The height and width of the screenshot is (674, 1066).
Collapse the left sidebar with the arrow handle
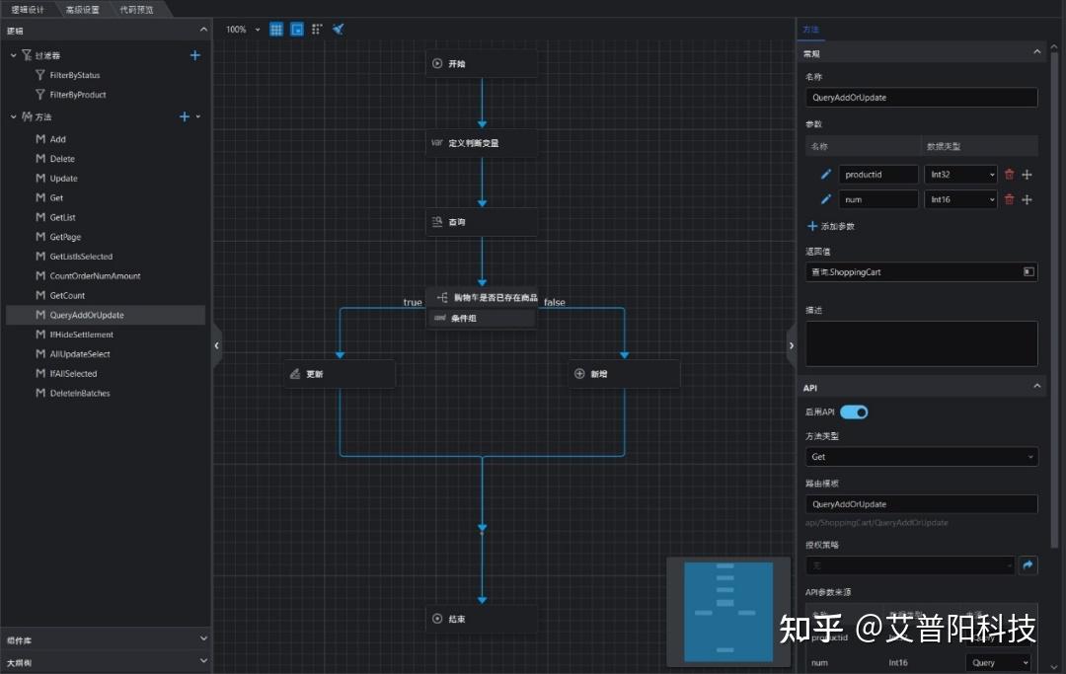(217, 345)
